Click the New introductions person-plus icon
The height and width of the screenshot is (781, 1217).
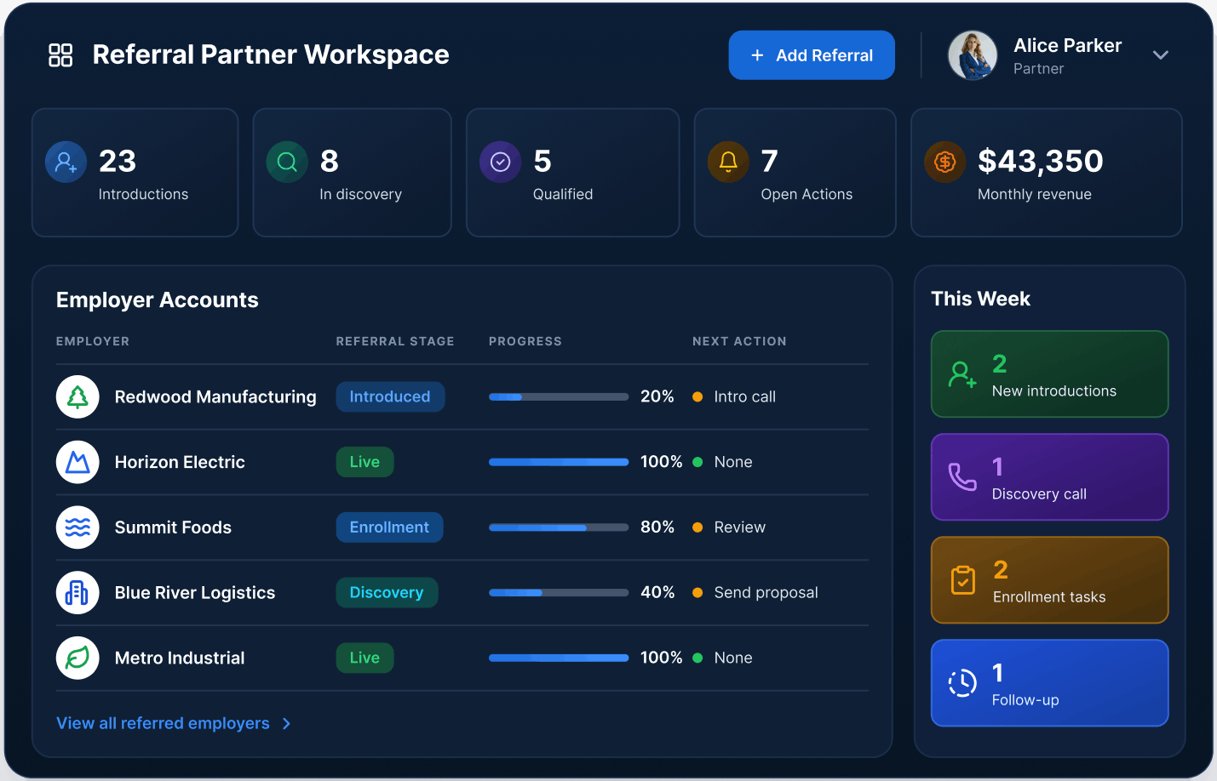coord(962,374)
